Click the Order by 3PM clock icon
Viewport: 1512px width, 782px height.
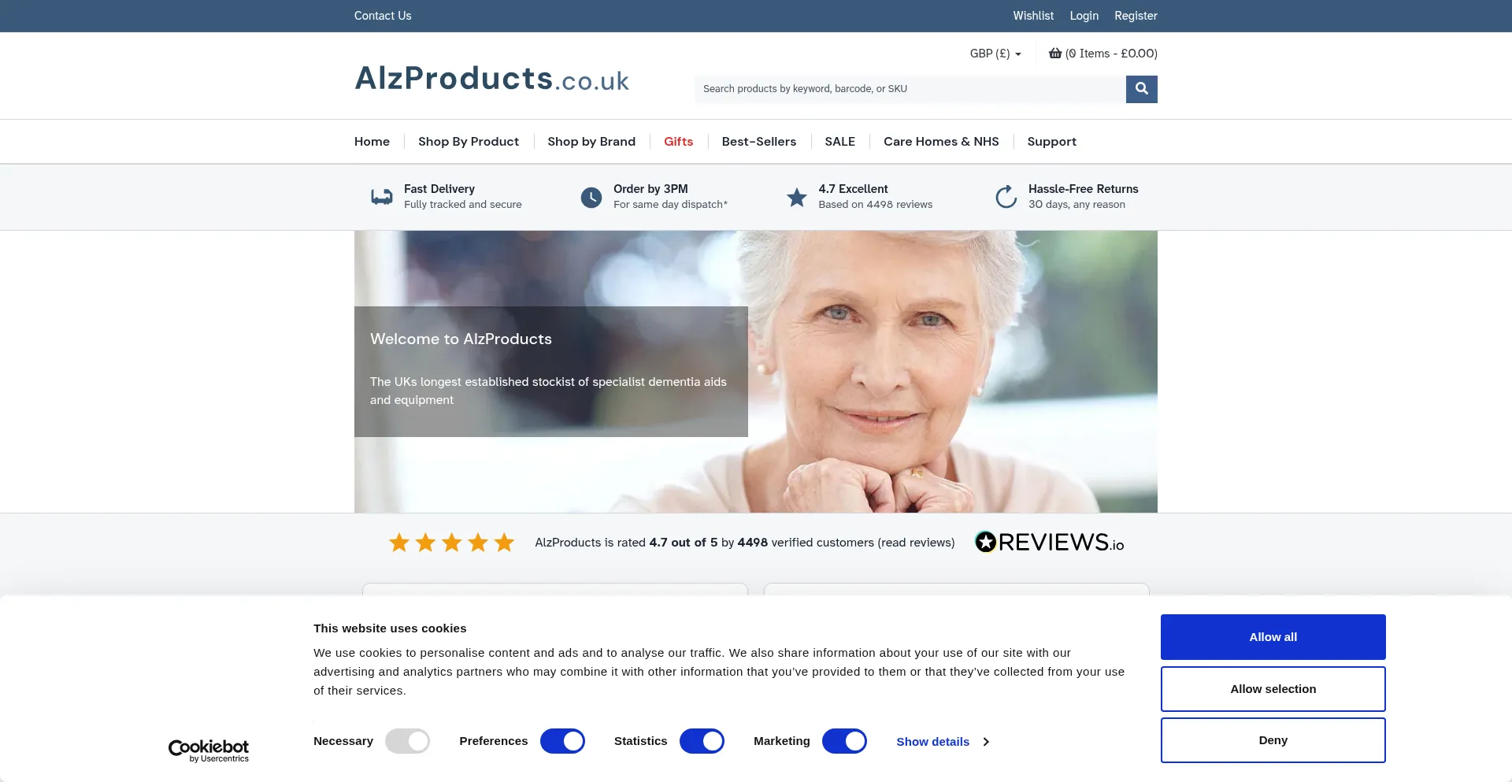pos(591,197)
